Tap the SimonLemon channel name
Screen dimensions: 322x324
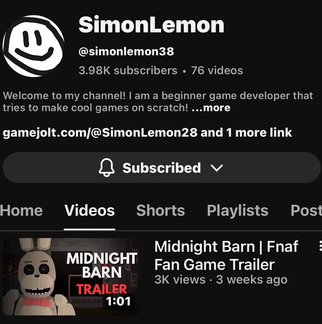pos(151,25)
